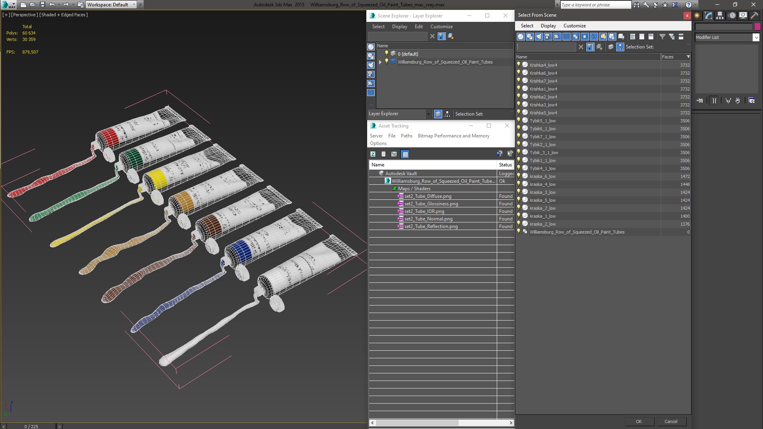Open Edit menu in Scene Explorer
763x429 pixels.
pyautogui.click(x=419, y=27)
